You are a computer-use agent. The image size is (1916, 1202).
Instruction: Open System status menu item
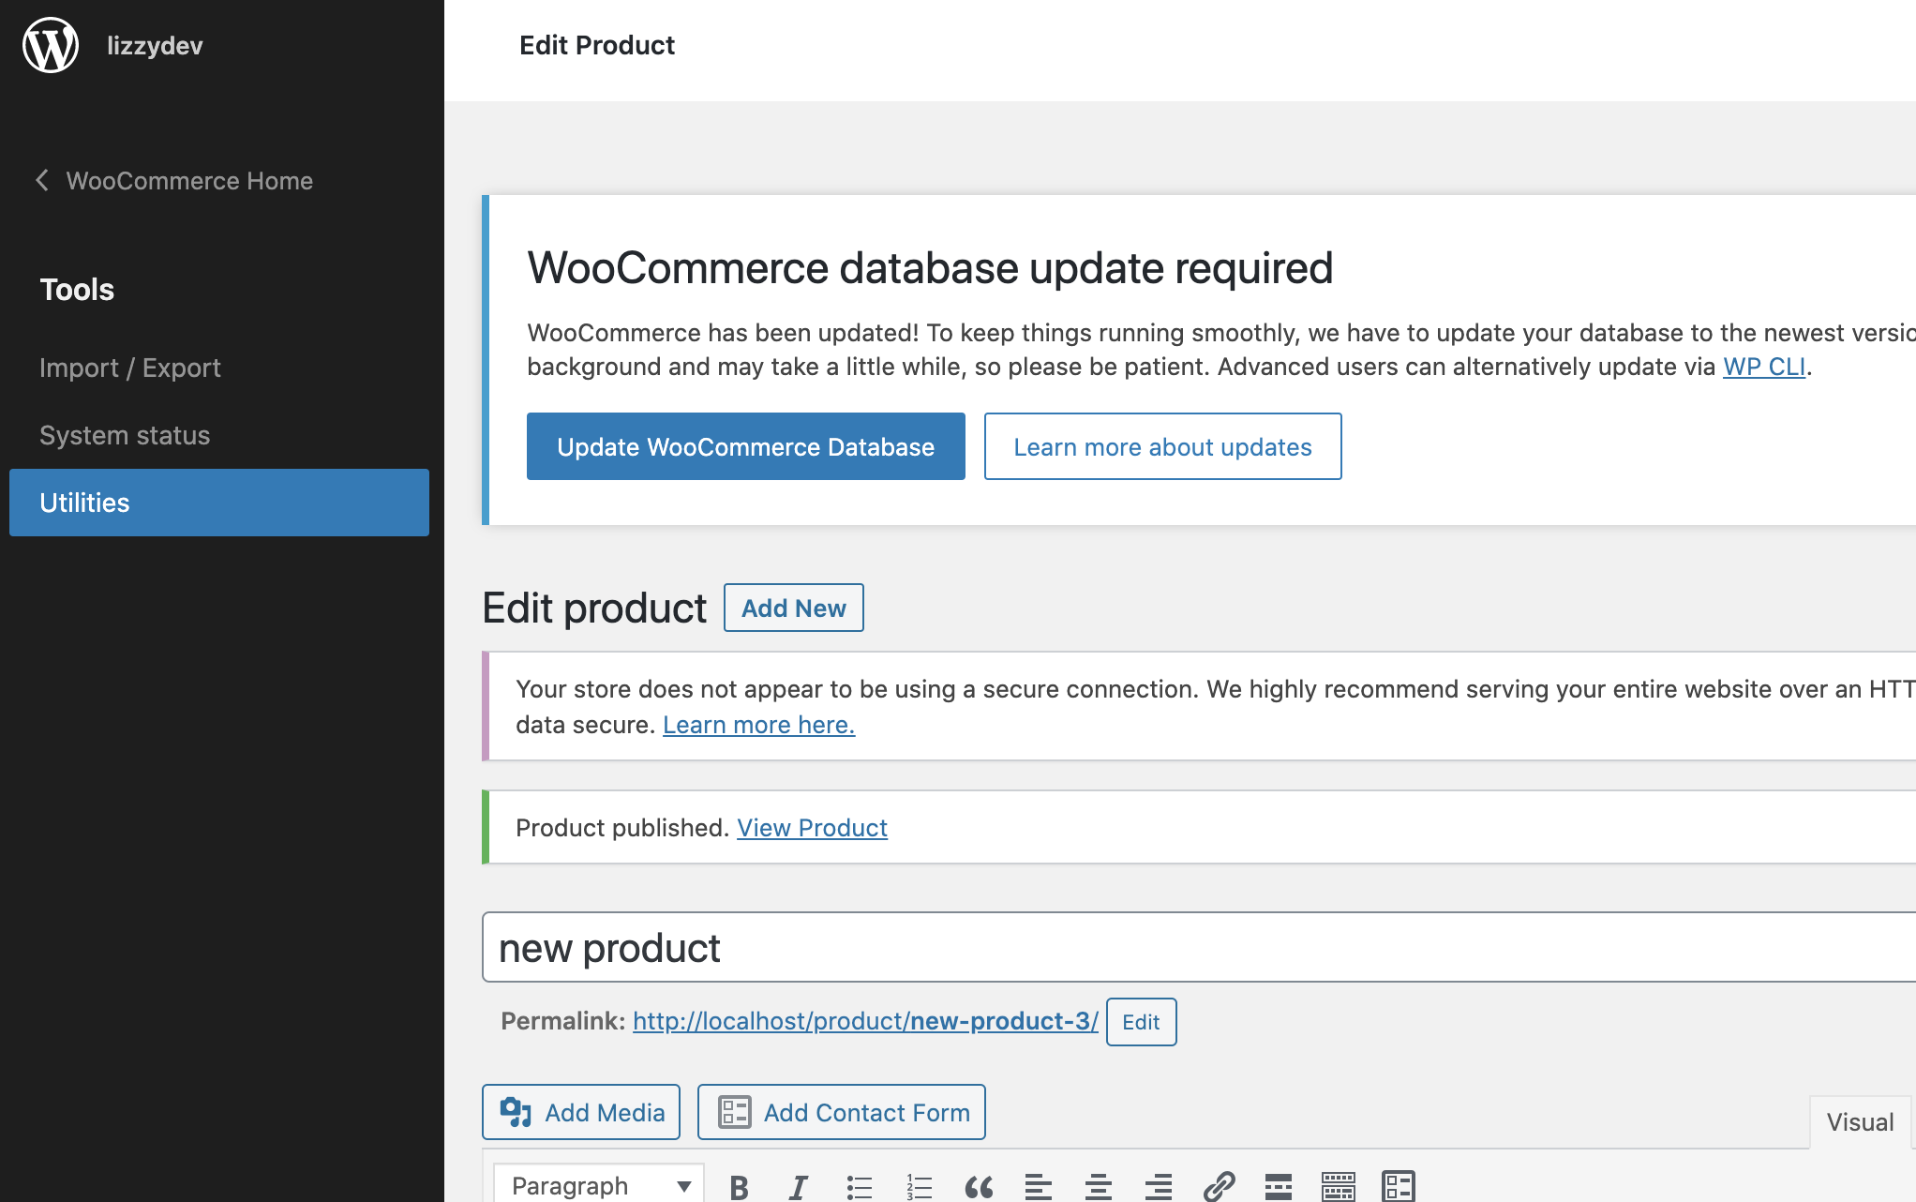[x=125, y=435]
